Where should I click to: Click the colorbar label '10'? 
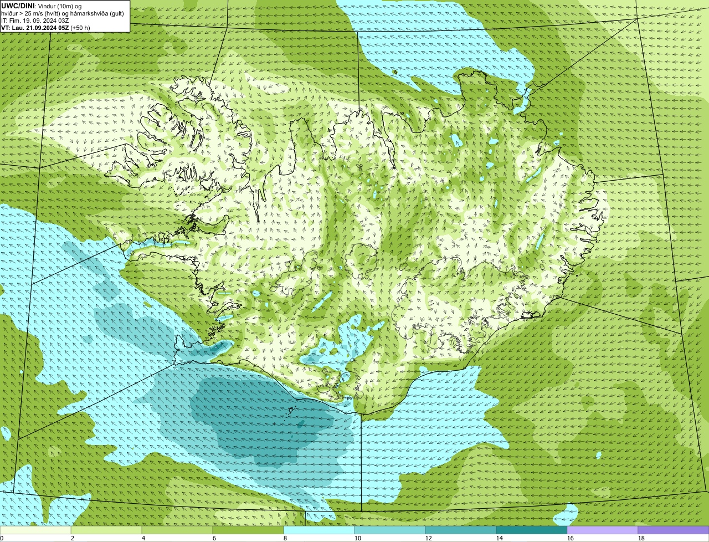pos(358,538)
